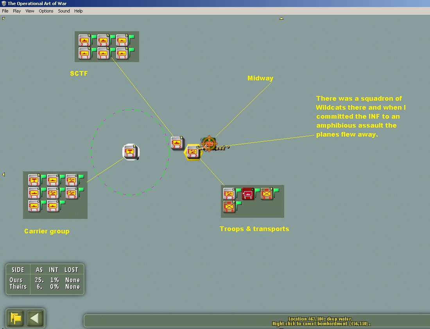Open the Sound menu
Viewport: 430px width, 329px height.
tap(64, 11)
